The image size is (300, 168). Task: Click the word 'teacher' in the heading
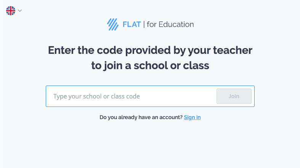233,50
